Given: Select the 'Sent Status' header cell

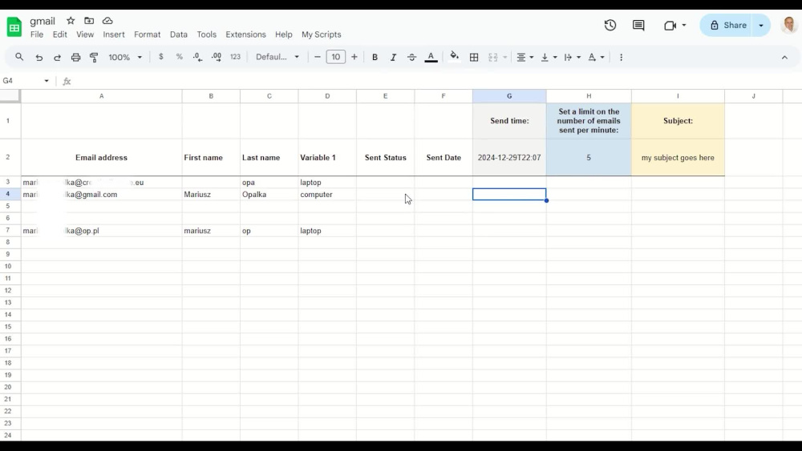Looking at the screenshot, I should (385, 157).
